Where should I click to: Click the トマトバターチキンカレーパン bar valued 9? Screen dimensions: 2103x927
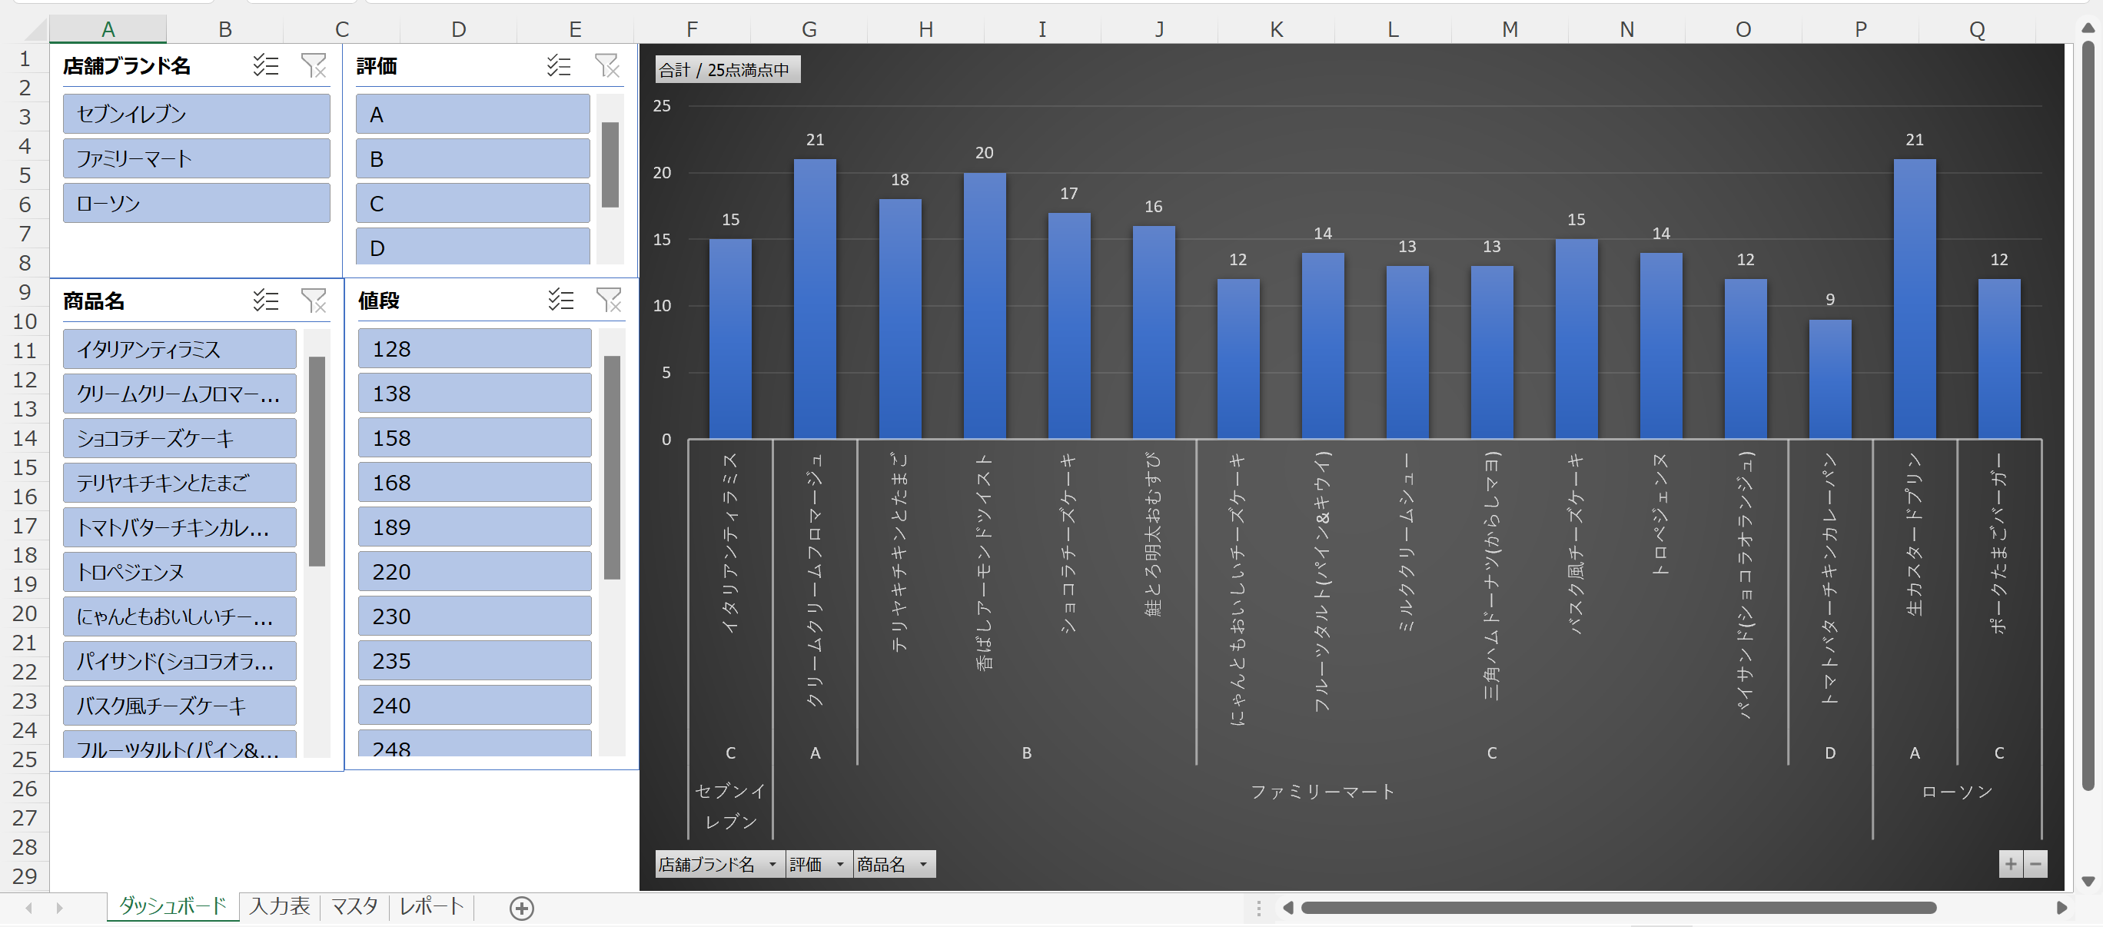pyautogui.click(x=1829, y=379)
